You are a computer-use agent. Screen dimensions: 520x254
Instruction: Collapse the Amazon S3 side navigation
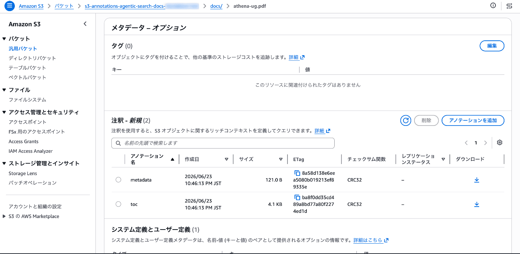pyautogui.click(x=85, y=24)
